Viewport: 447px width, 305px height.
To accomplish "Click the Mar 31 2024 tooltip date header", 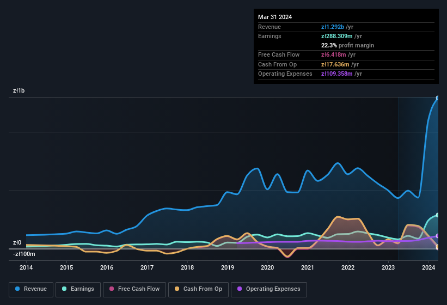I will (x=275, y=17).
